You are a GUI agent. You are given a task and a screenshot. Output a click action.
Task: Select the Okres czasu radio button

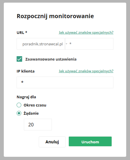coord(19,105)
